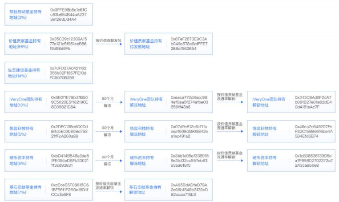Click the 生态建设基金持有地址(14%) label

click(24, 73)
